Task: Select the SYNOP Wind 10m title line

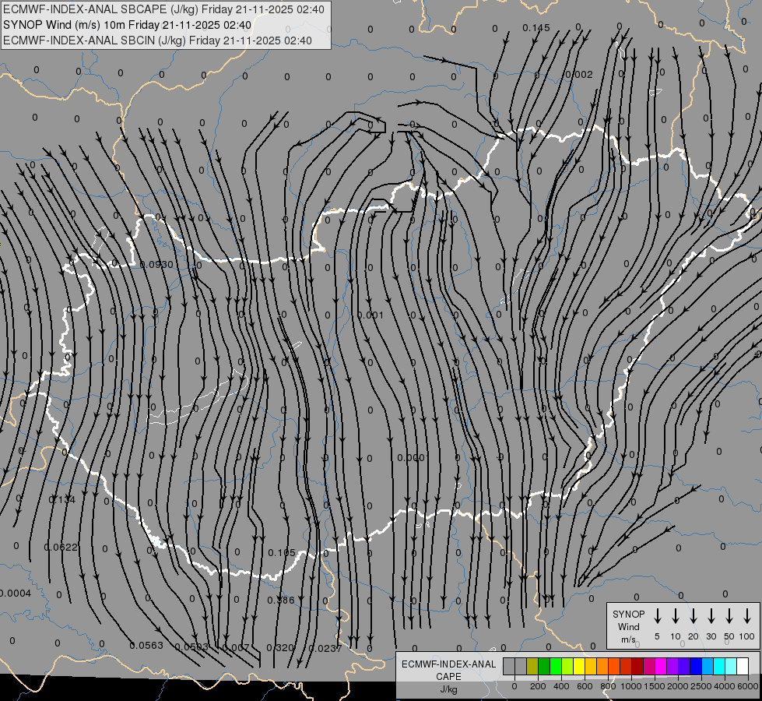Action: [x=128, y=25]
